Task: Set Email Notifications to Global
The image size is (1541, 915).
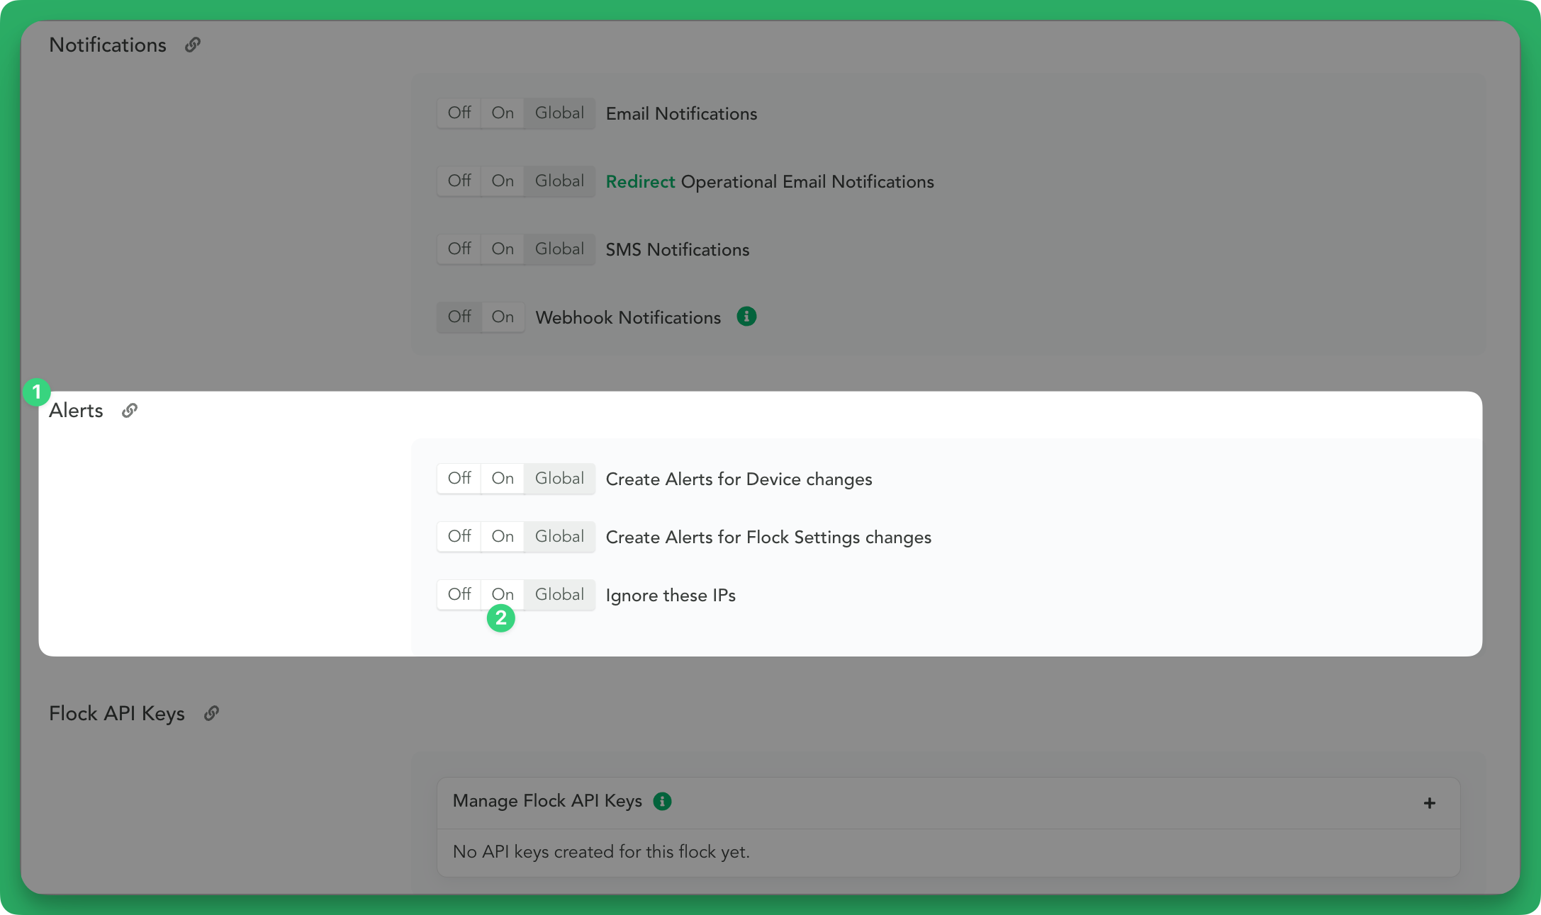Action: pyautogui.click(x=559, y=113)
